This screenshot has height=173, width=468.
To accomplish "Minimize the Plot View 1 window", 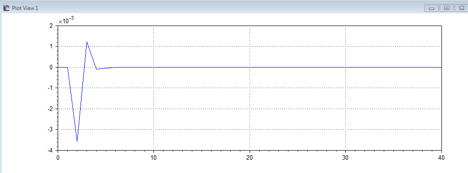I will point(431,8).
